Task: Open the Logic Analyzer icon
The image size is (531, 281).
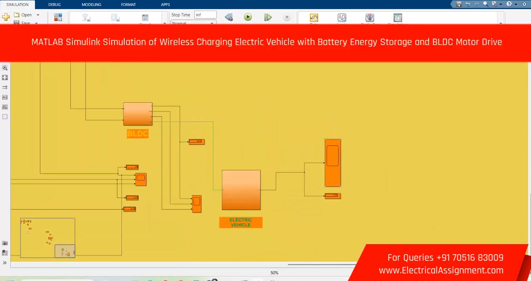Action: point(342,18)
